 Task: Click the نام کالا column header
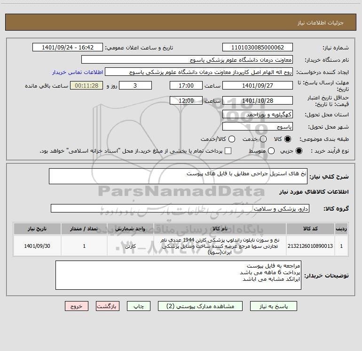220,229
